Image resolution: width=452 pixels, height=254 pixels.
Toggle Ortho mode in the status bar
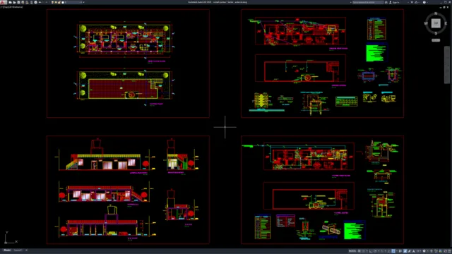(x=371, y=251)
